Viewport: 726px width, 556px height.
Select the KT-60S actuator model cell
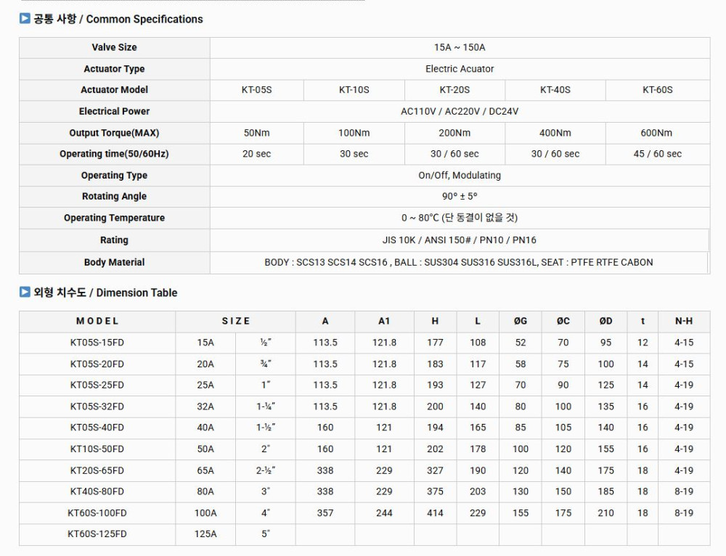click(657, 90)
